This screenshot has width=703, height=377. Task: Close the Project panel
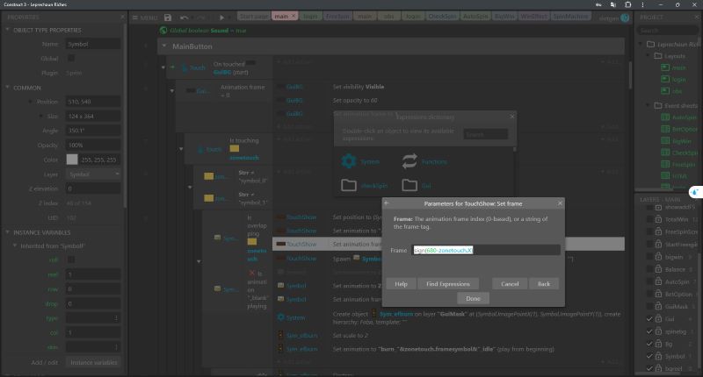(x=696, y=17)
